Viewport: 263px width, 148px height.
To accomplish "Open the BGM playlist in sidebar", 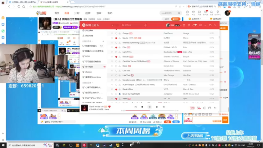I will (x=87, y=56).
